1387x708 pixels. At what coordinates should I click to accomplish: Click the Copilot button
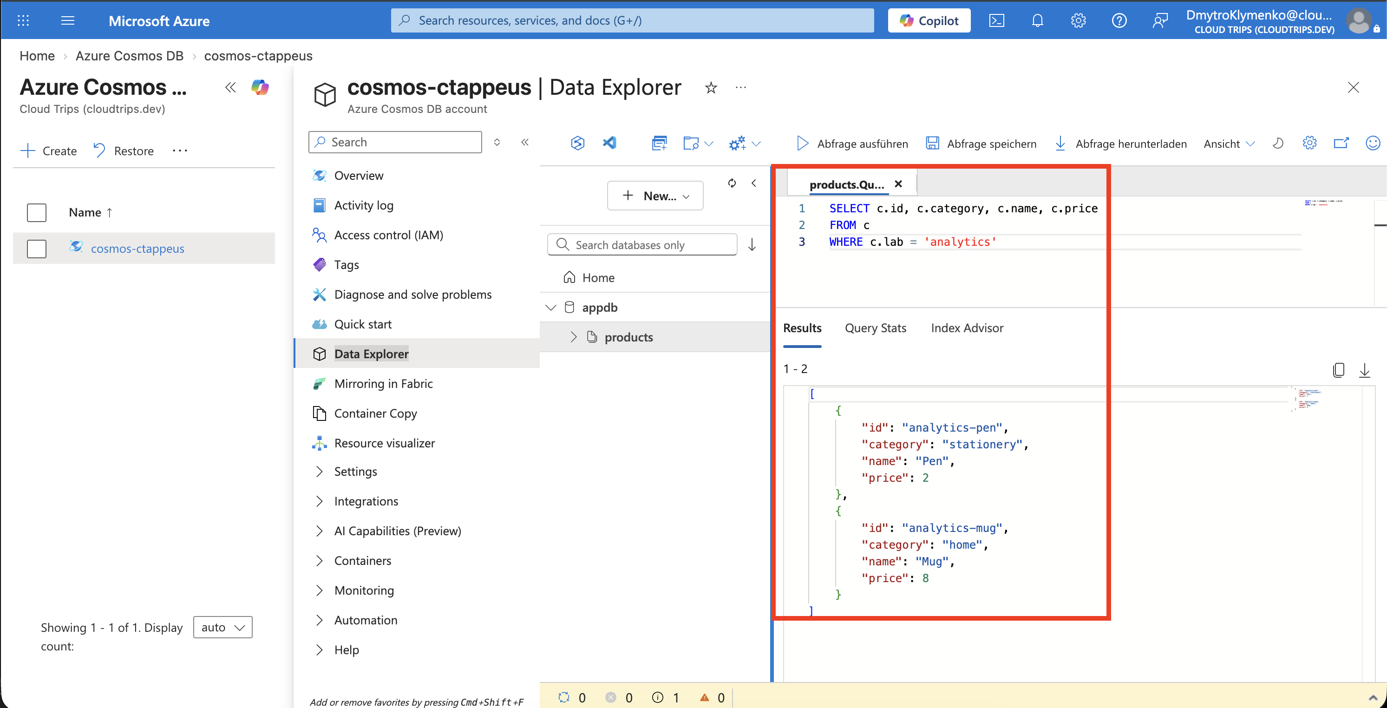(x=929, y=20)
